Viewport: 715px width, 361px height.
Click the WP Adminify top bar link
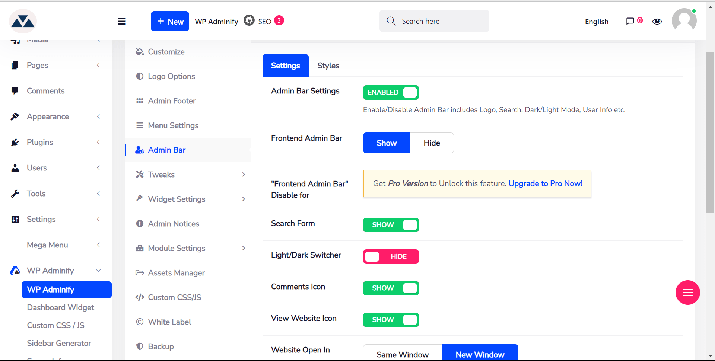pyautogui.click(x=216, y=22)
